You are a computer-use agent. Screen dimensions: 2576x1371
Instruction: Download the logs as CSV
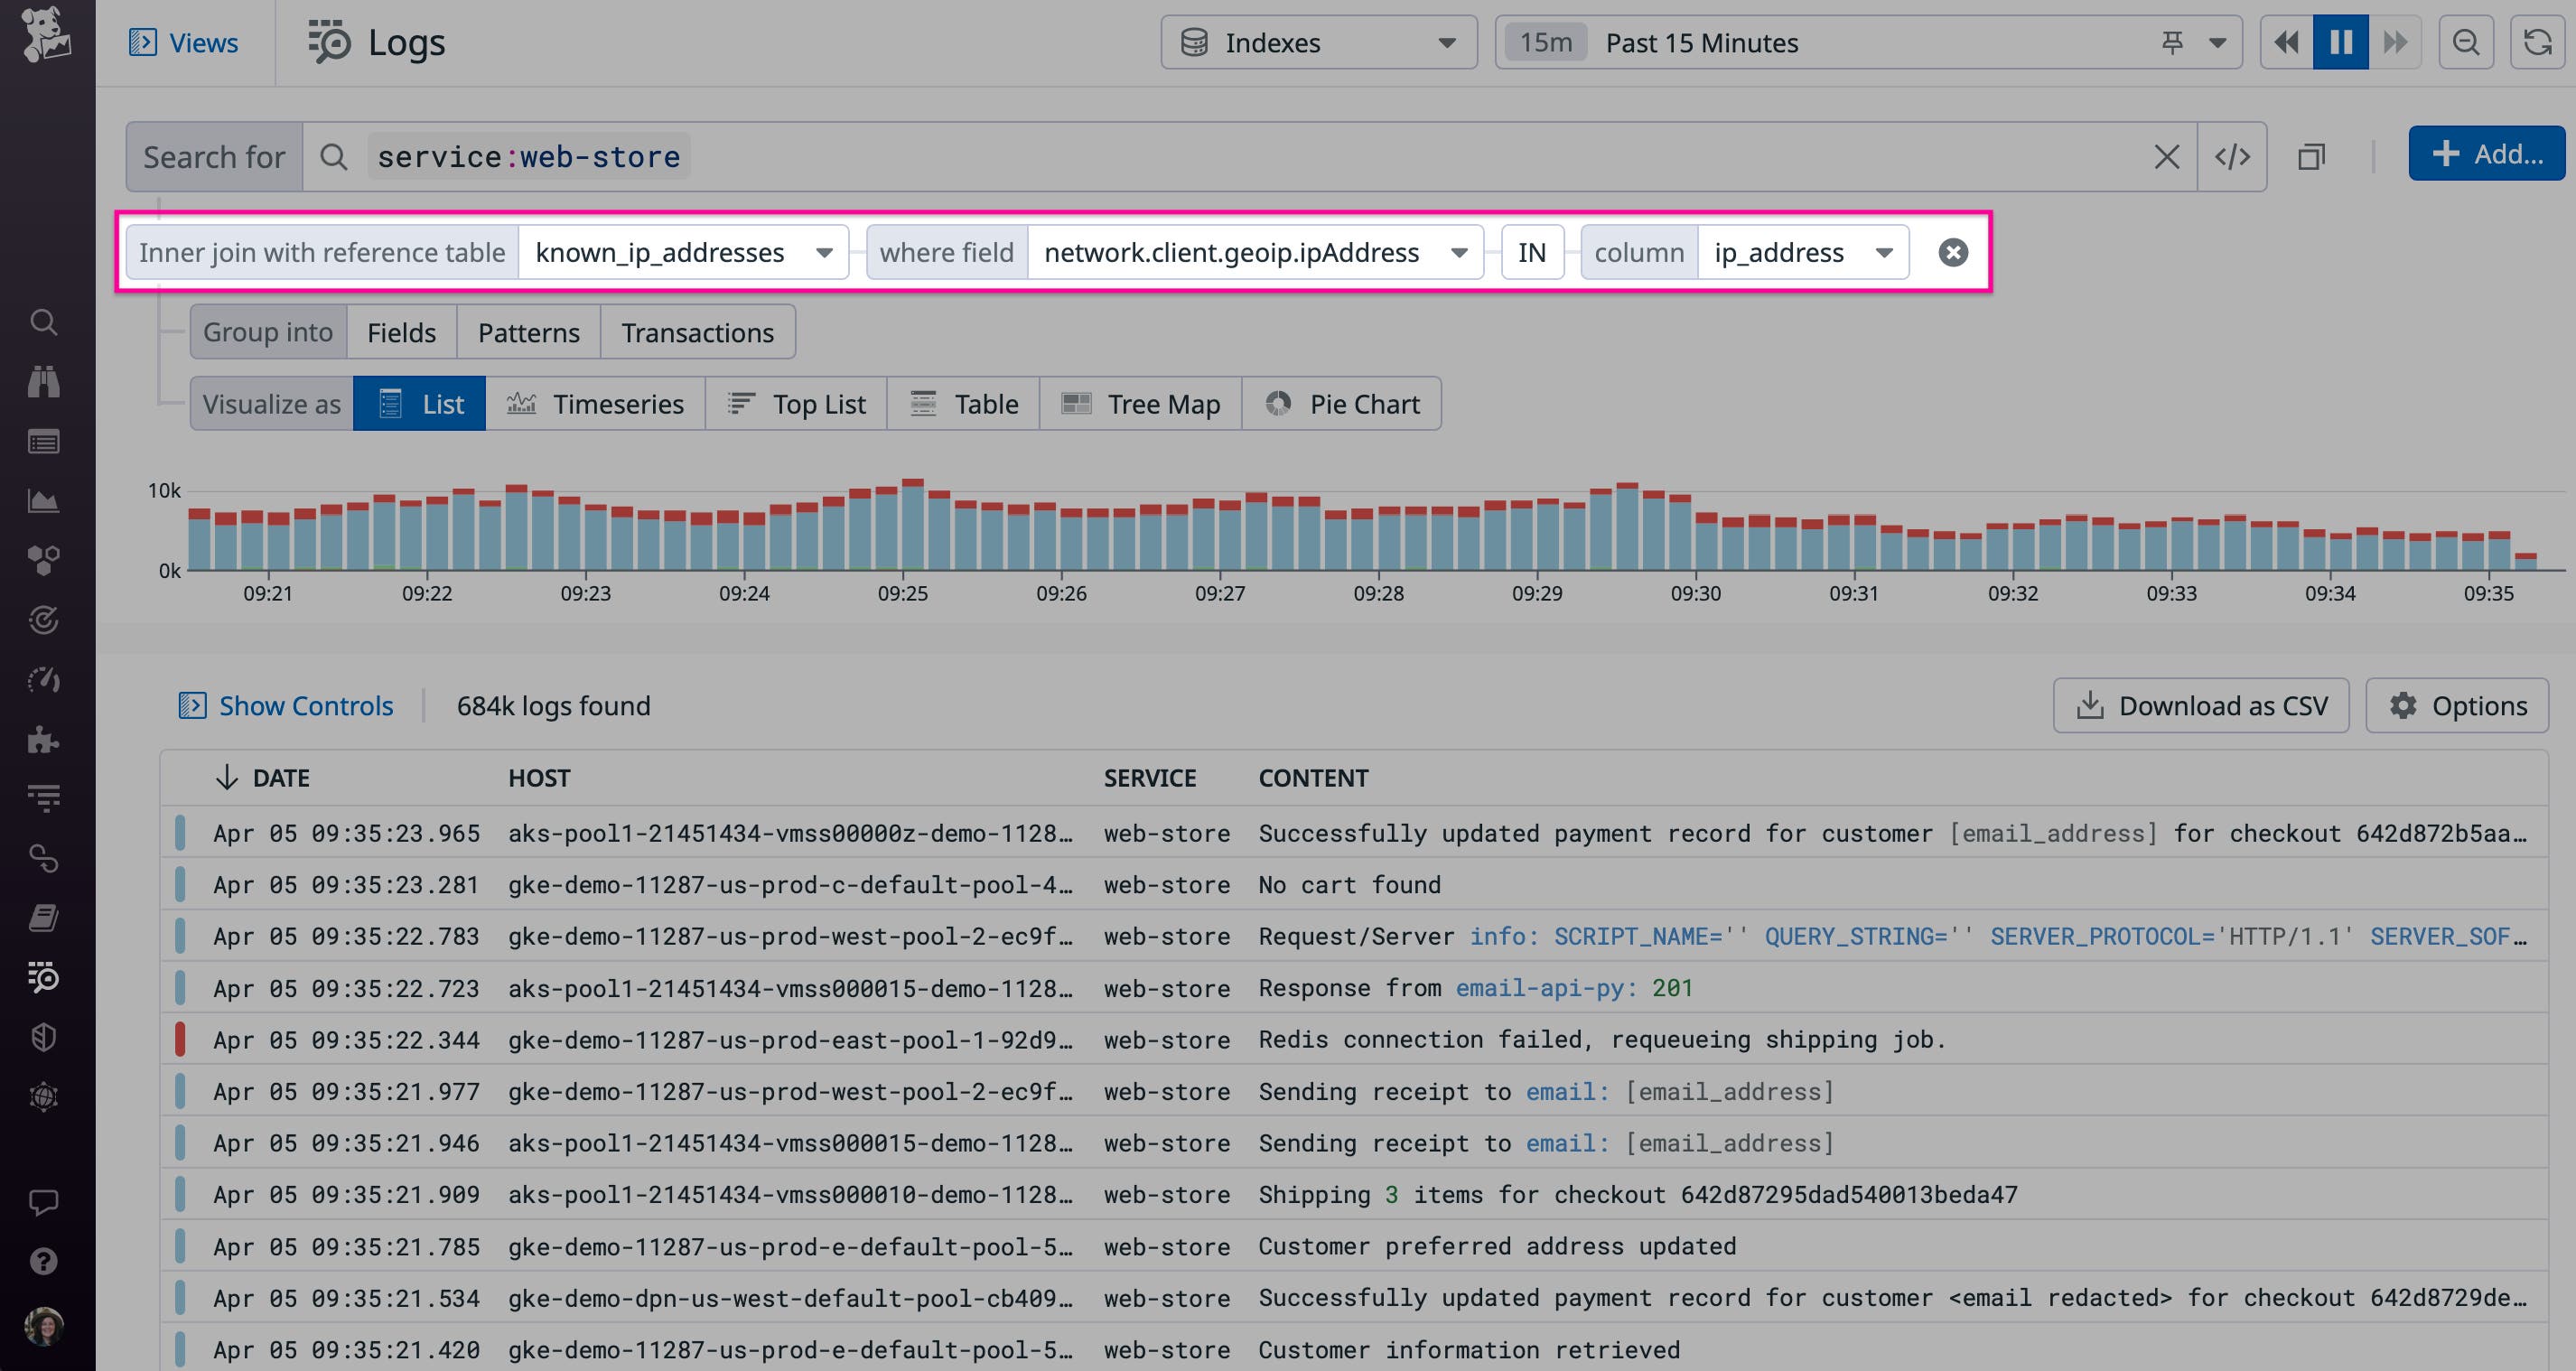coord(2200,705)
